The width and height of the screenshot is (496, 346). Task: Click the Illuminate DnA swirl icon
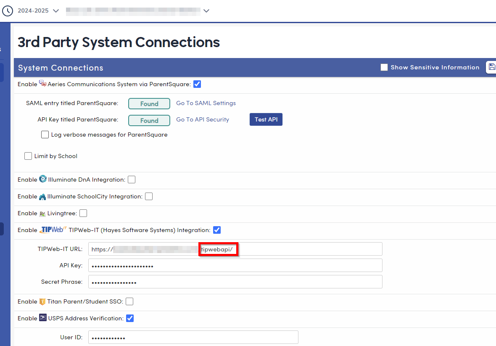coord(43,179)
